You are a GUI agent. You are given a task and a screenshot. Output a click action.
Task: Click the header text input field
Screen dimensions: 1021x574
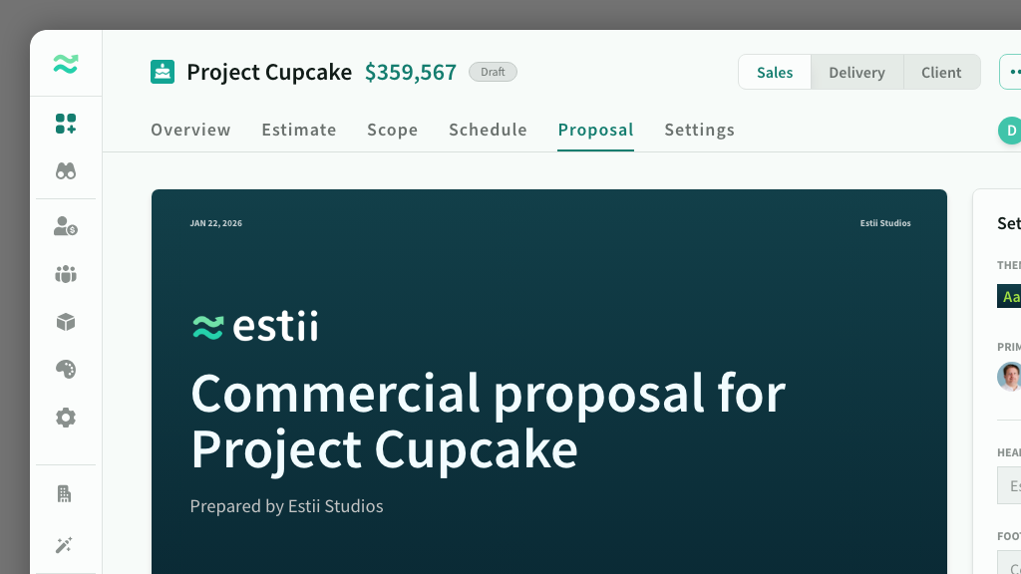1010,485
